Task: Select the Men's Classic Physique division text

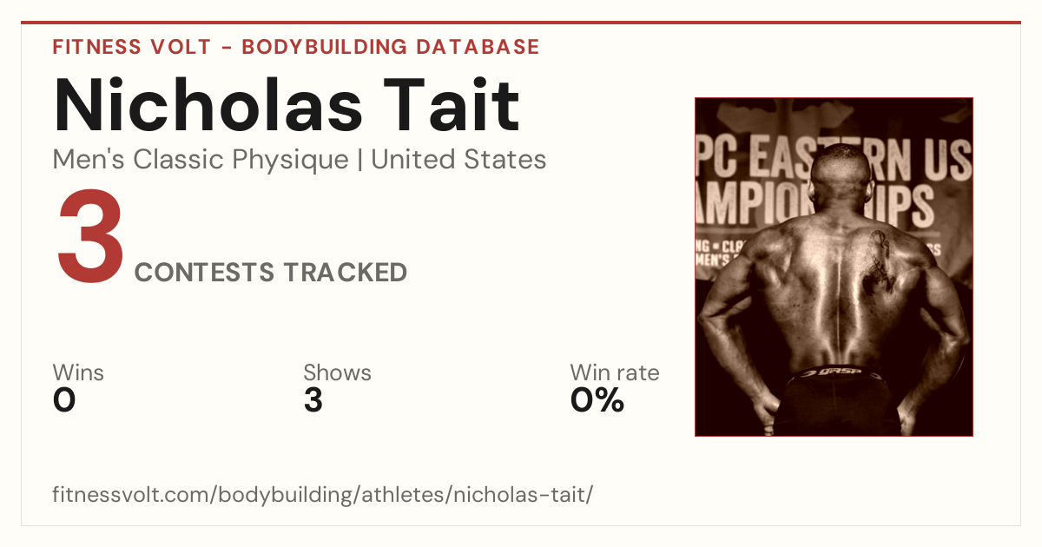Action: [x=202, y=160]
